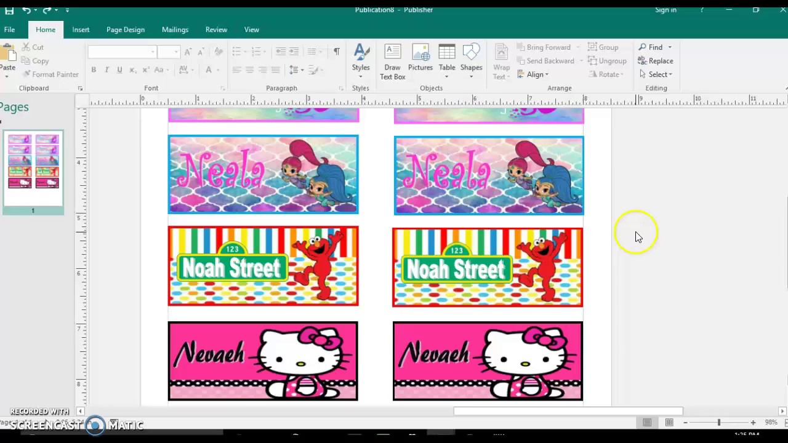Screen dimensions: 788x443
Task: Align text left
Action: pos(236,70)
